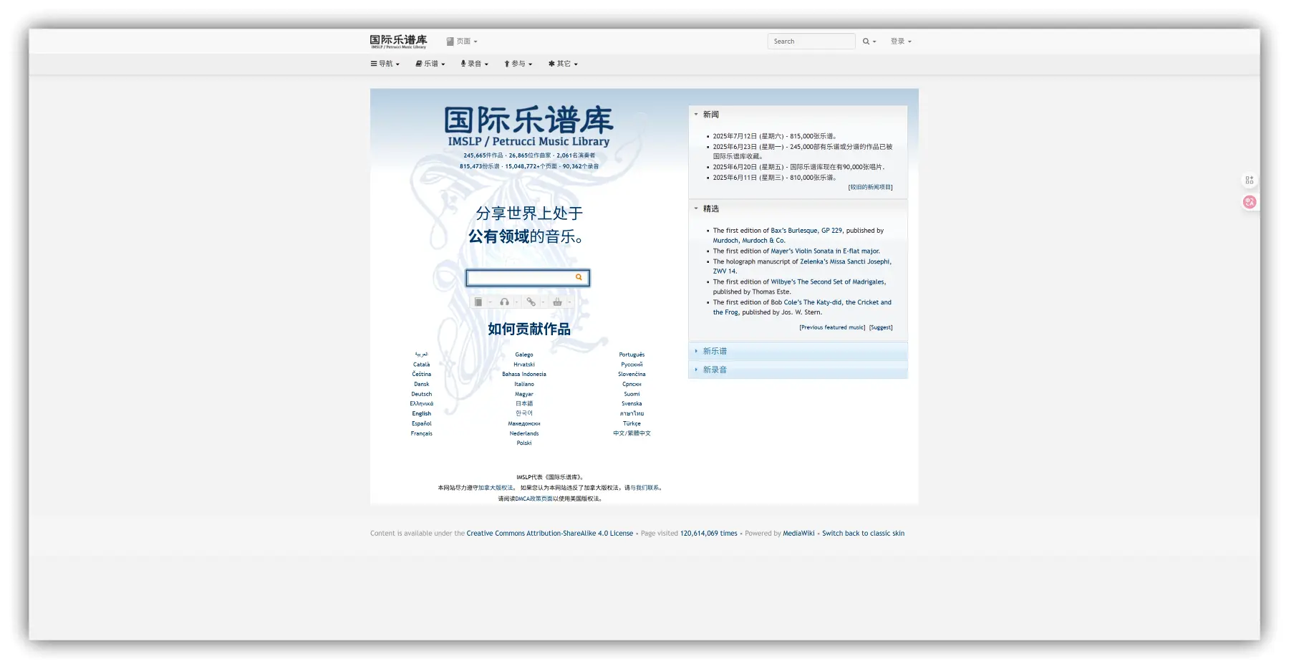Click the 120,614,069 times visit count
1289x669 pixels.
(x=709, y=534)
